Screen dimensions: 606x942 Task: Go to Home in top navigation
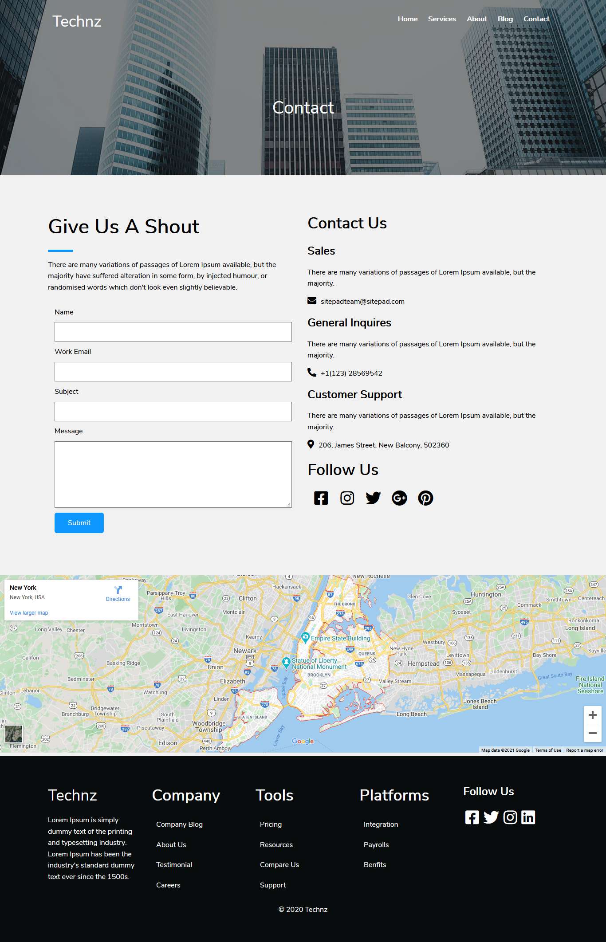click(x=408, y=19)
